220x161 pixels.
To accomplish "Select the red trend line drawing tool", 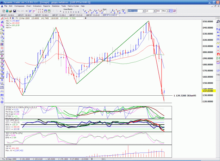I will point(2,19).
